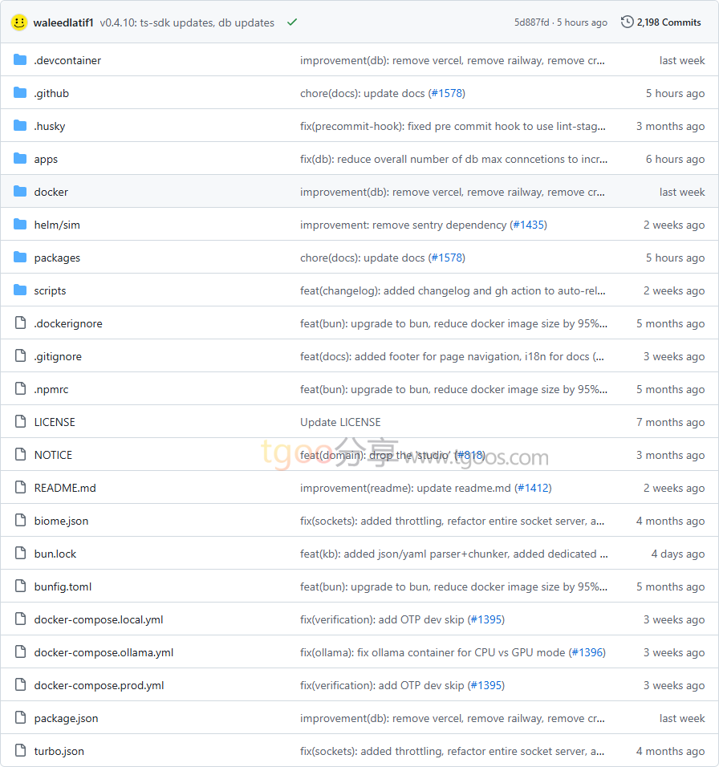
Task: Click the folder icon beside scripts
Action: (20, 290)
